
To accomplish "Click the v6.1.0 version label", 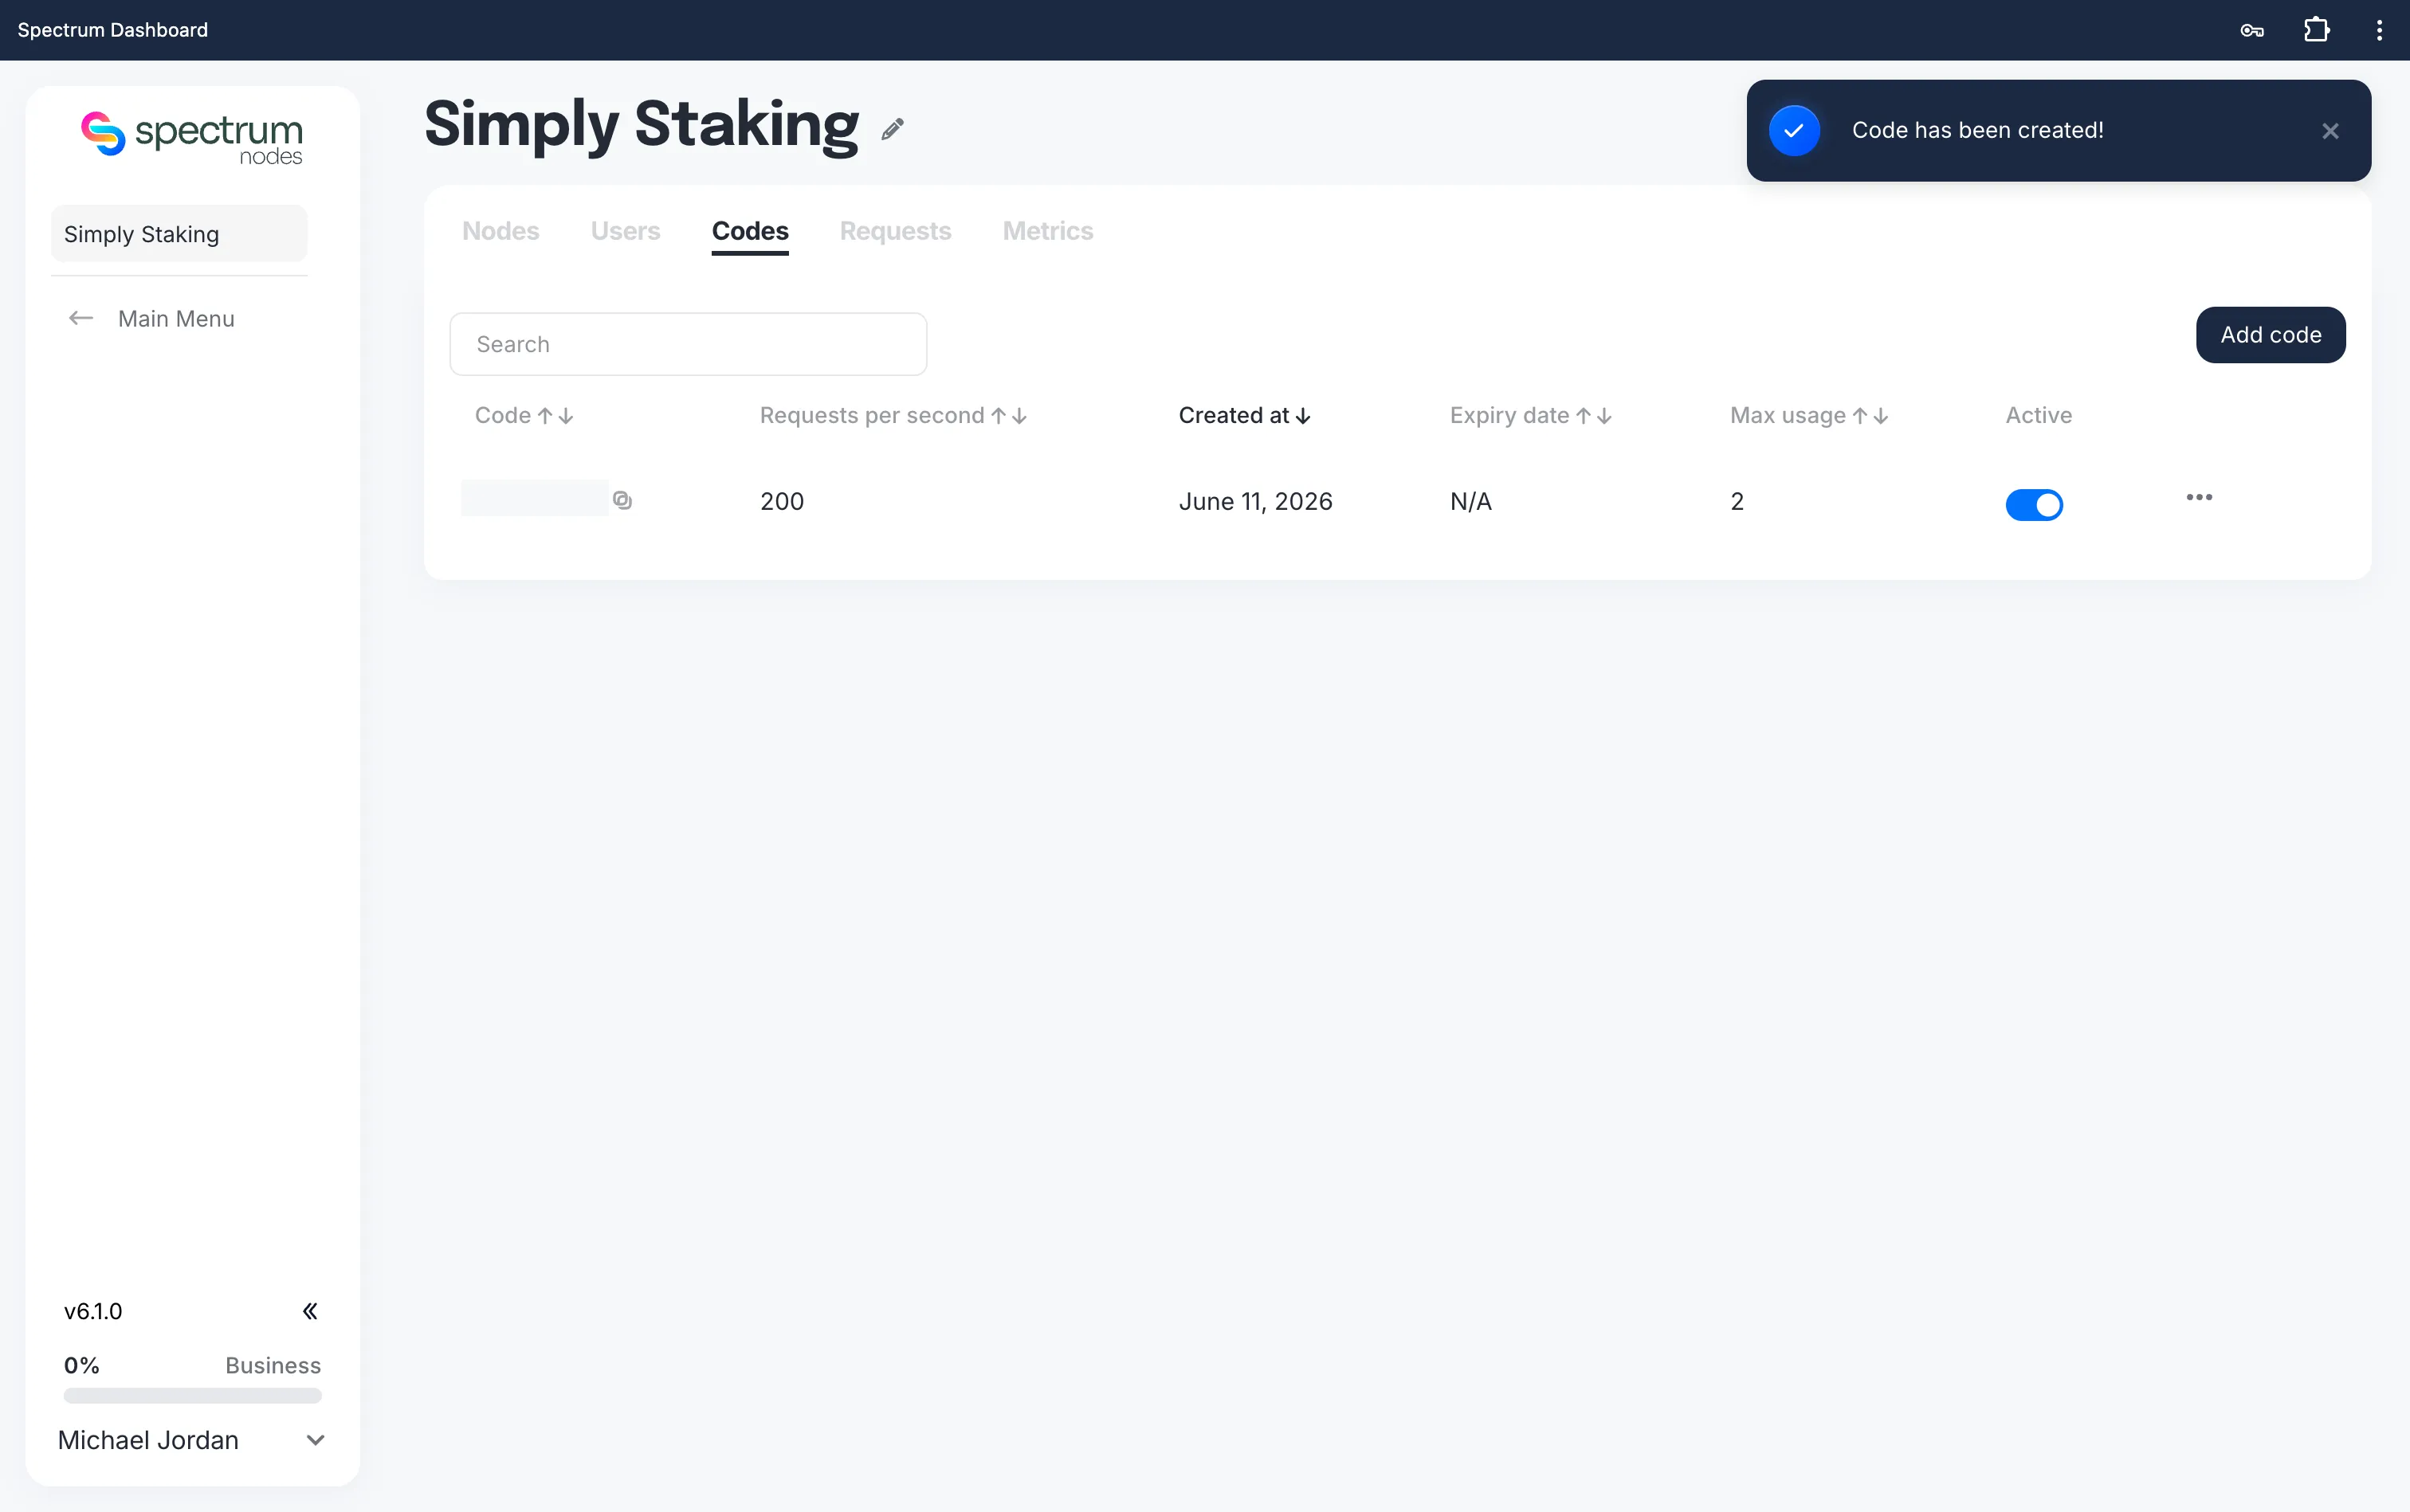I will tap(93, 1311).
